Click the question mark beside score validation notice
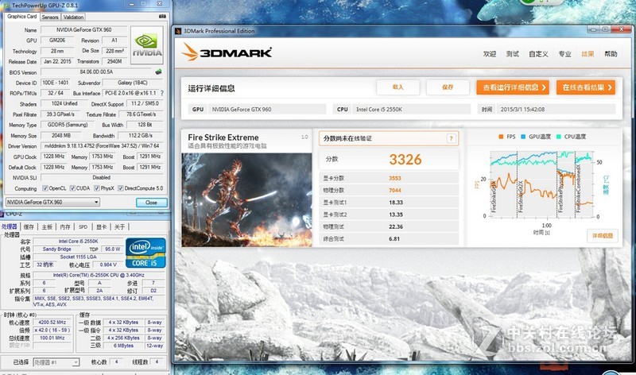 [451, 139]
